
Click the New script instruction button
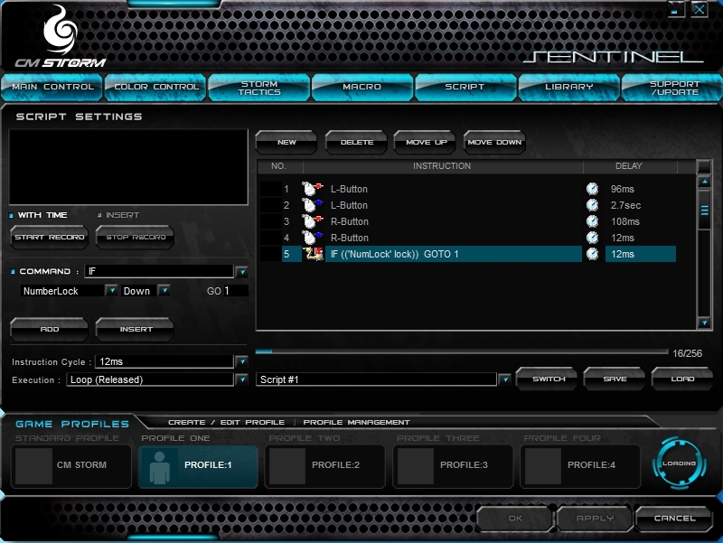point(286,143)
